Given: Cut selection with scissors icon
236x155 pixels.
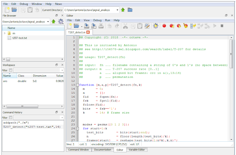Looking at the screenshot, I should (x=125, y=26).
